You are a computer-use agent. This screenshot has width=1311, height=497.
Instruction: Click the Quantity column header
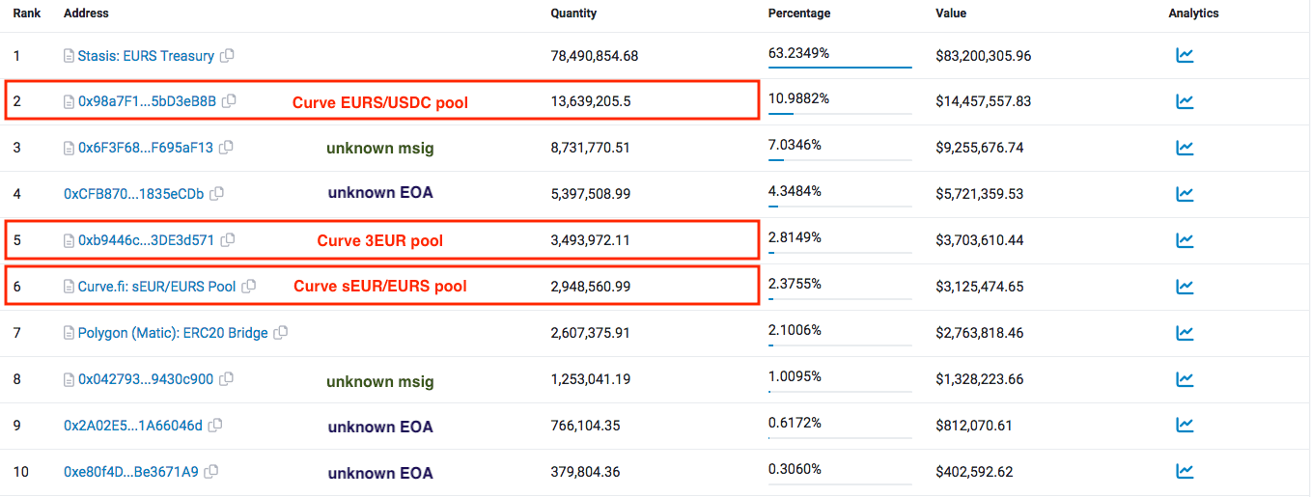coord(573,14)
